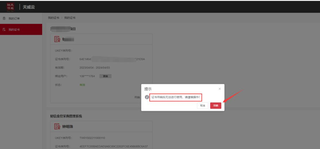
Task: Click the certificate icon beside 钟明珠
Action: (57, 127)
